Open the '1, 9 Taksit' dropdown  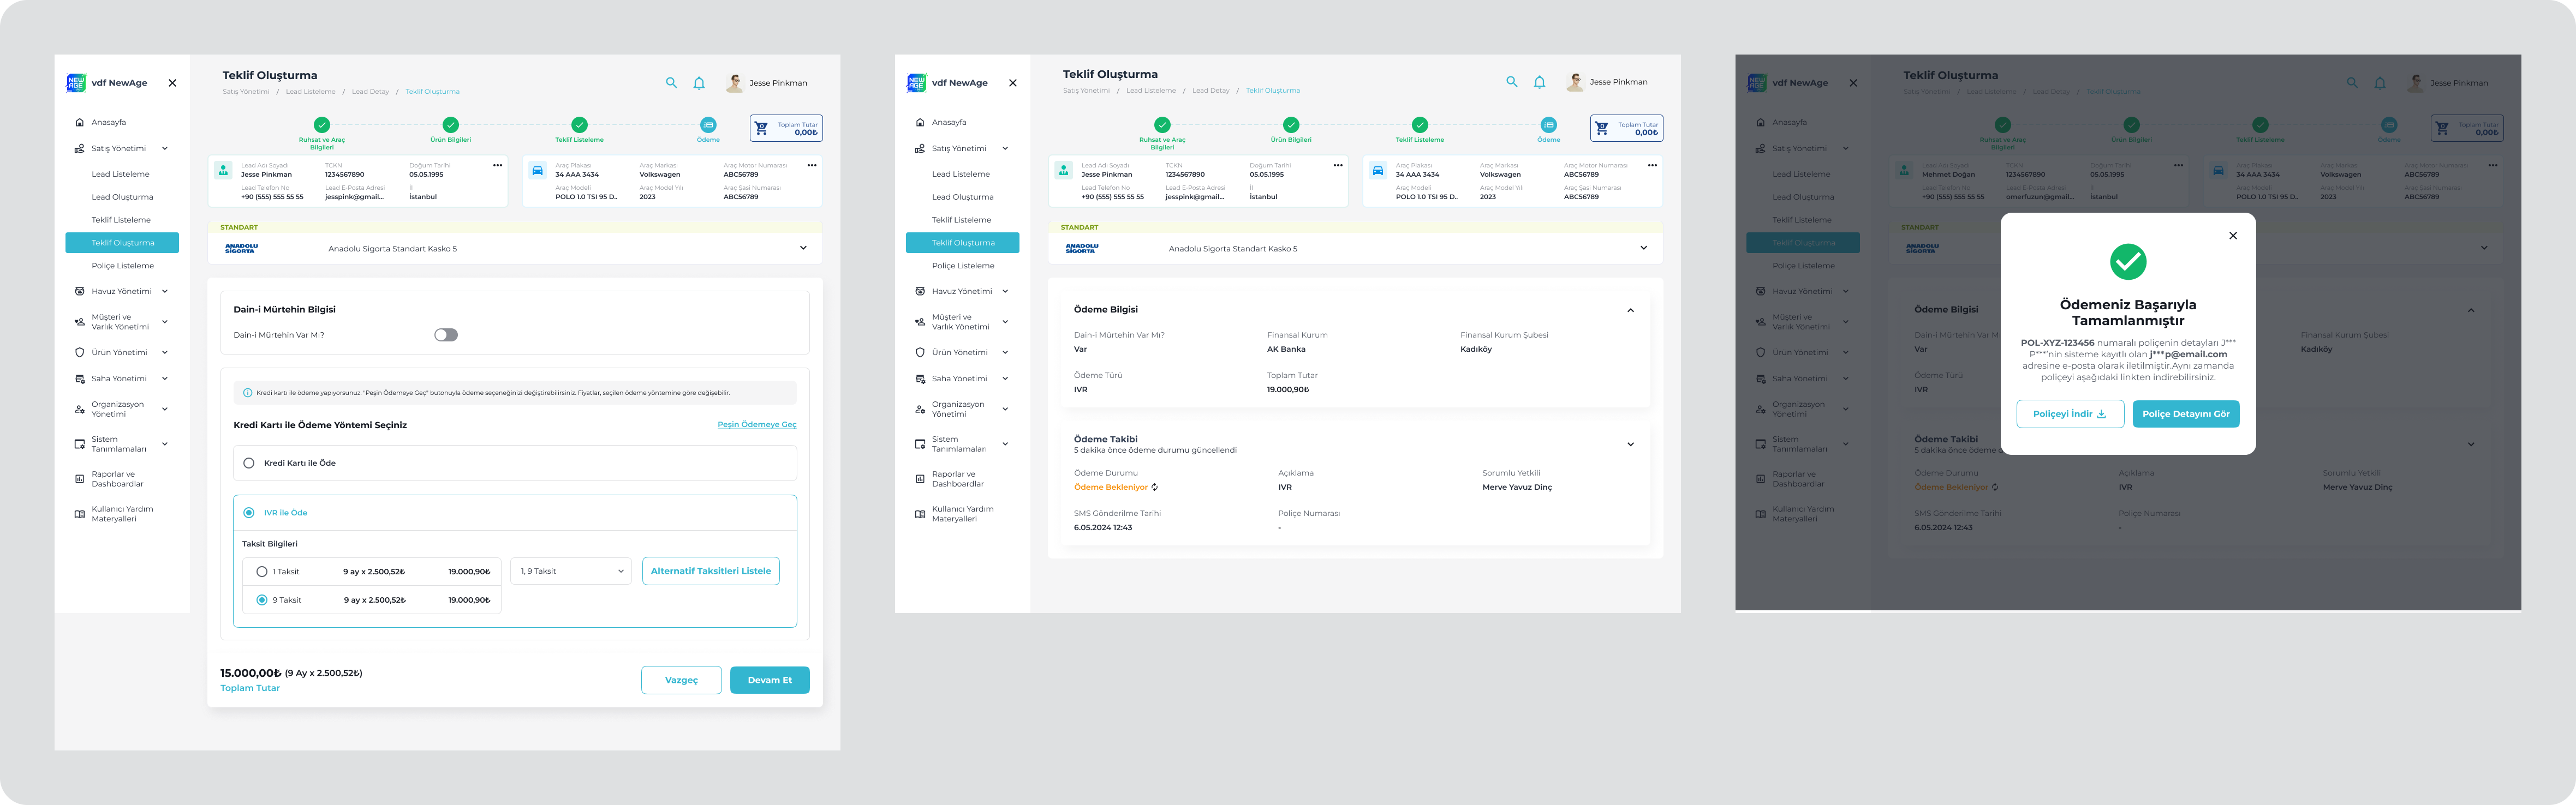pyautogui.click(x=571, y=571)
